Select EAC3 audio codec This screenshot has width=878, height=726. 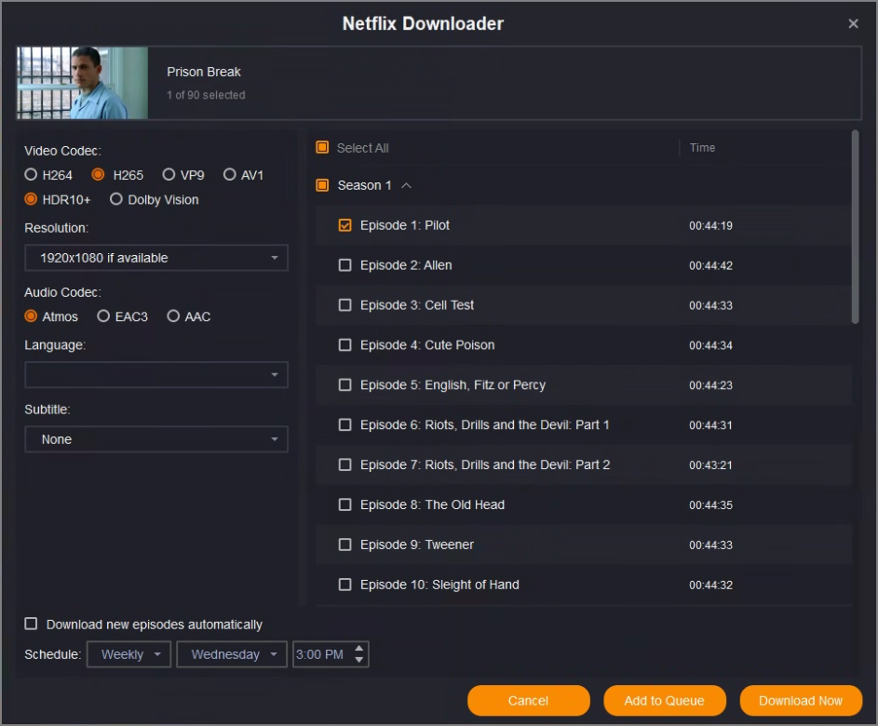pyautogui.click(x=104, y=316)
